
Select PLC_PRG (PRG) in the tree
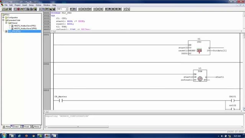click(15, 31)
